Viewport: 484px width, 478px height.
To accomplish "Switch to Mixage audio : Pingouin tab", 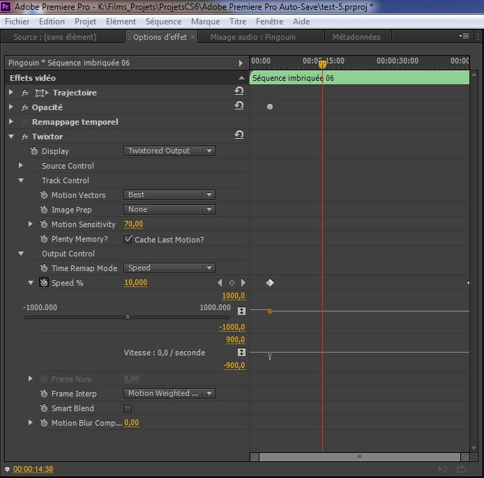I will click(x=252, y=37).
